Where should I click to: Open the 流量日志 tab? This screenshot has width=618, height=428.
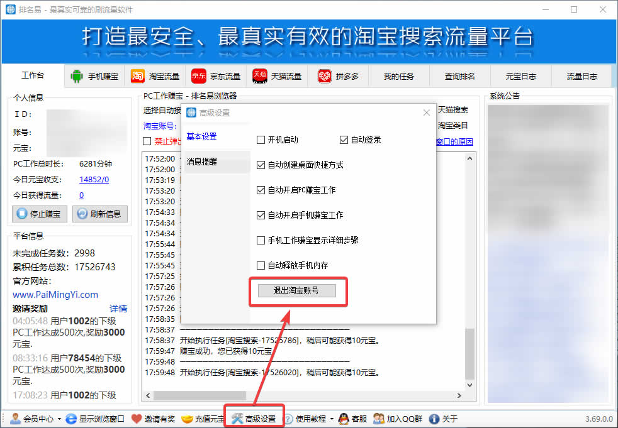point(581,76)
